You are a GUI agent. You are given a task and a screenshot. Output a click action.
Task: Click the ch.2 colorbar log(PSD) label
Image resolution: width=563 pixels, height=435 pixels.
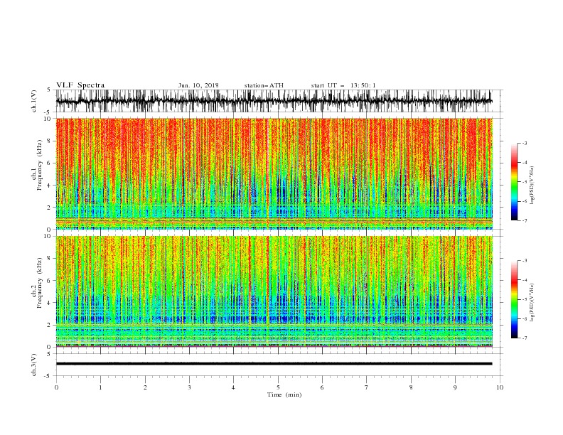[x=532, y=303]
